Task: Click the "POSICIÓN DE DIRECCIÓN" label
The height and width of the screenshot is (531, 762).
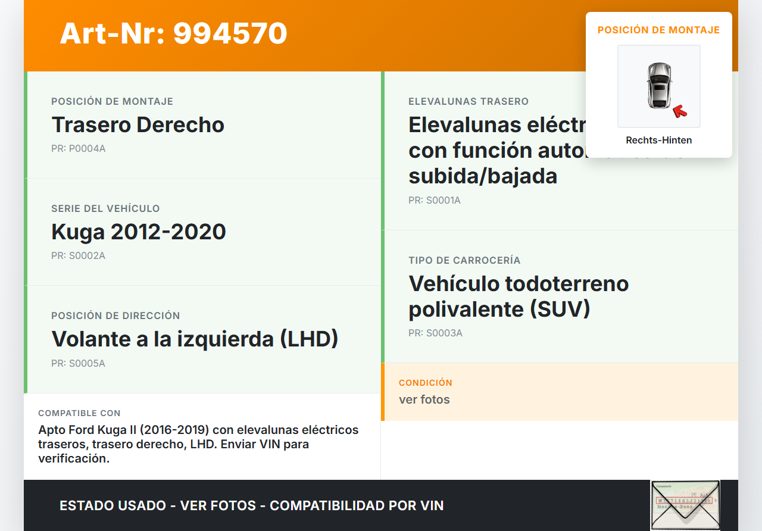Action: [115, 316]
